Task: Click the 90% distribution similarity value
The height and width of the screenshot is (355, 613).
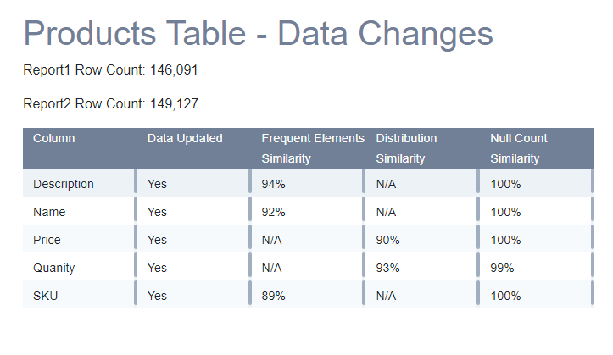Action: (x=387, y=240)
